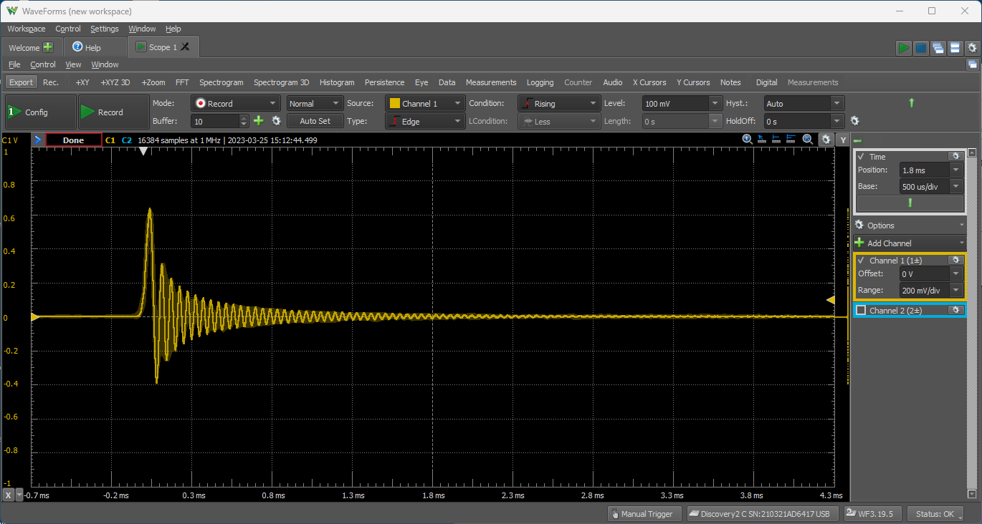Open Channel 1 settings gear
The height and width of the screenshot is (524, 982).
955,260
